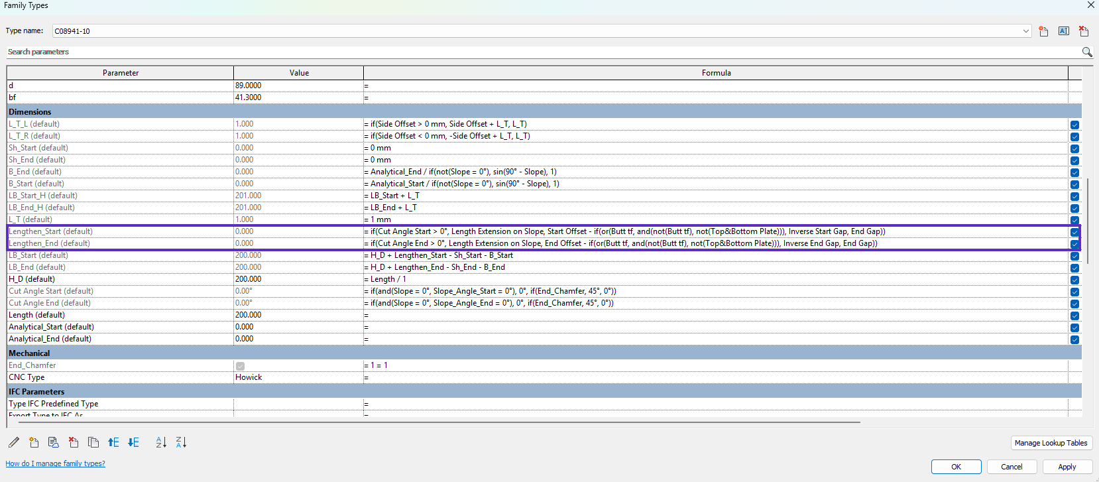Toggle the lock checkbox for L_T_L row
This screenshot has height=482, width=1099.
(1074, 125)
